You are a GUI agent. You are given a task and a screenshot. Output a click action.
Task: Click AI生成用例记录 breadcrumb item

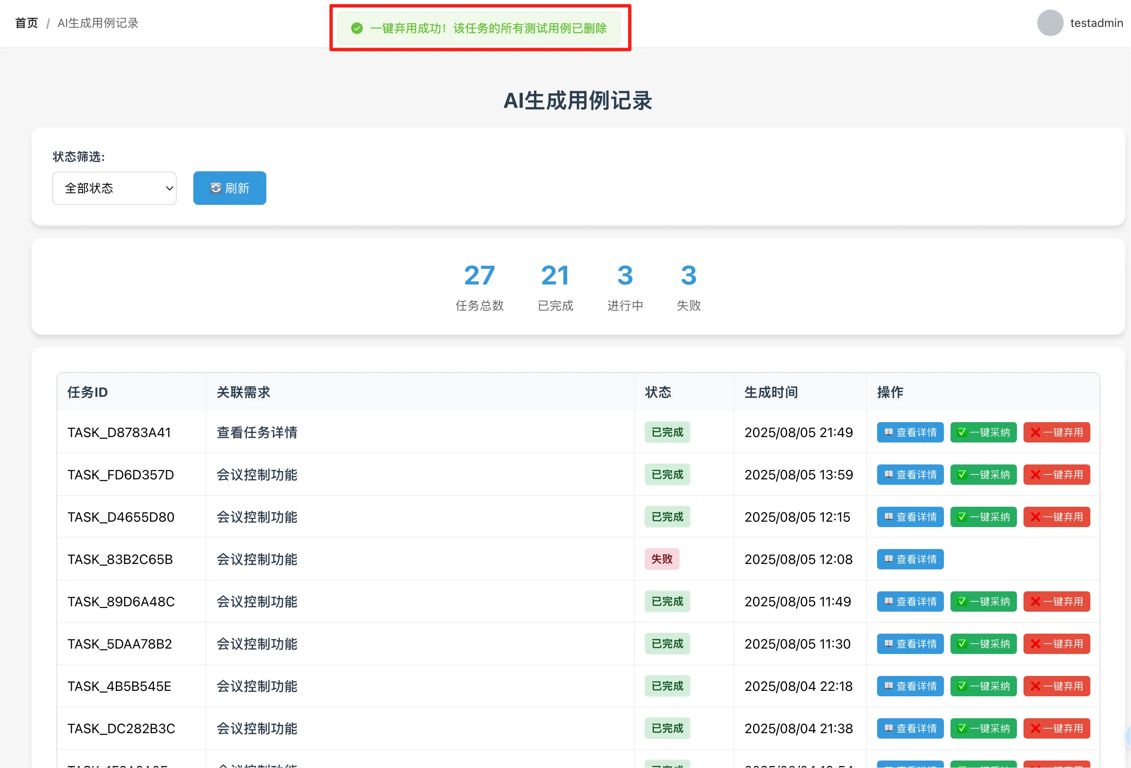(98, 23)
